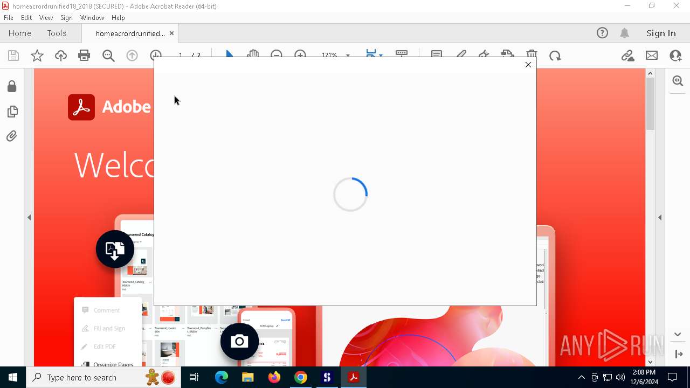The height and width of the screenshot is (388, 690).
Task: Open search tool in right pane
Action: [x=678, y=81]
